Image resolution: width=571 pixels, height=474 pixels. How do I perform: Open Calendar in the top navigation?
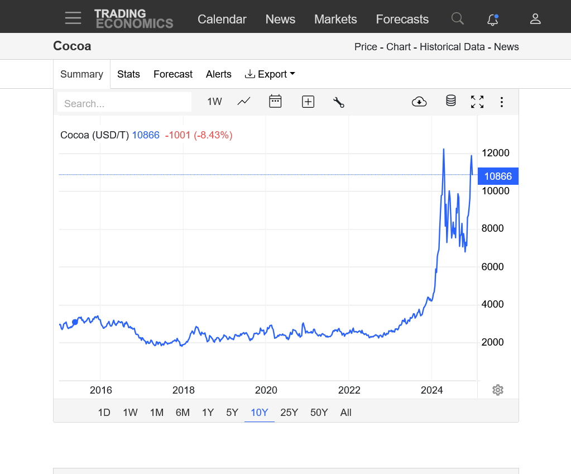point(222,19)
